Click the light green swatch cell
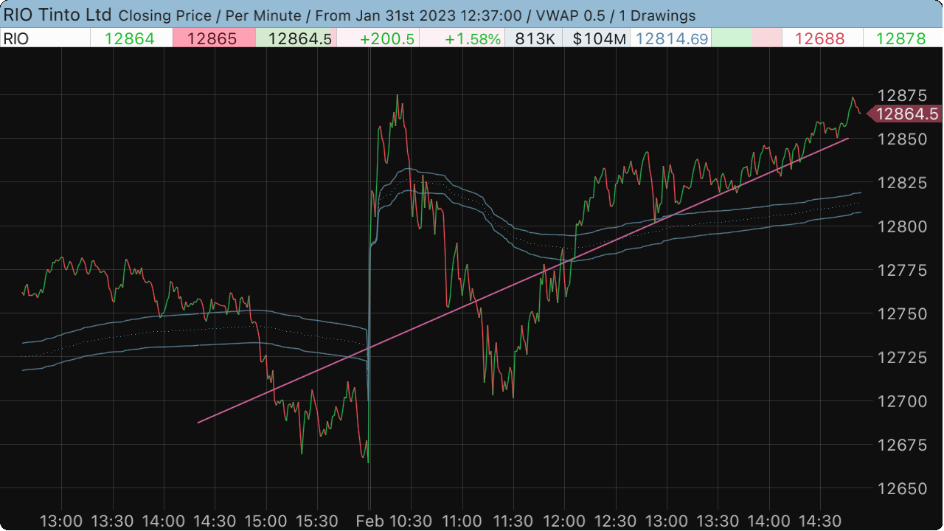Viewport: 944px width, 531px height. (731, 39)
